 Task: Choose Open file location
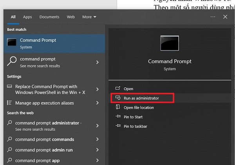pos(170,108)
